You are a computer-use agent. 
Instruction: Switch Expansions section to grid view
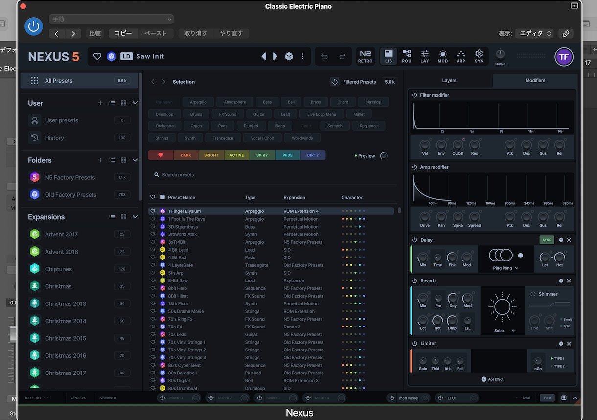coord(124,217)
